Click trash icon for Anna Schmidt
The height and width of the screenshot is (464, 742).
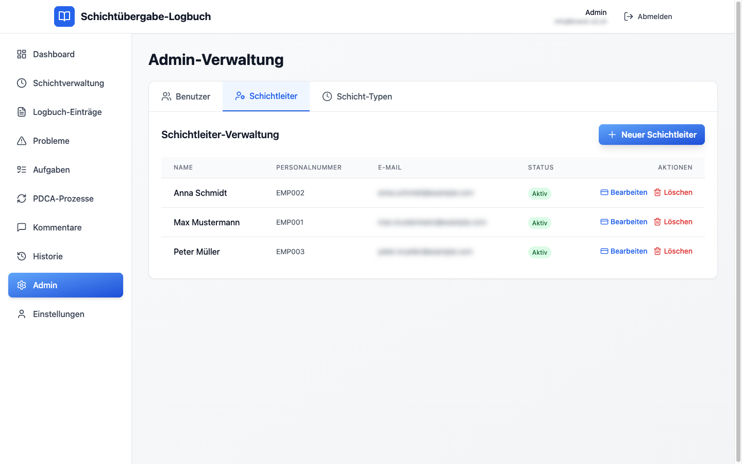657,192
